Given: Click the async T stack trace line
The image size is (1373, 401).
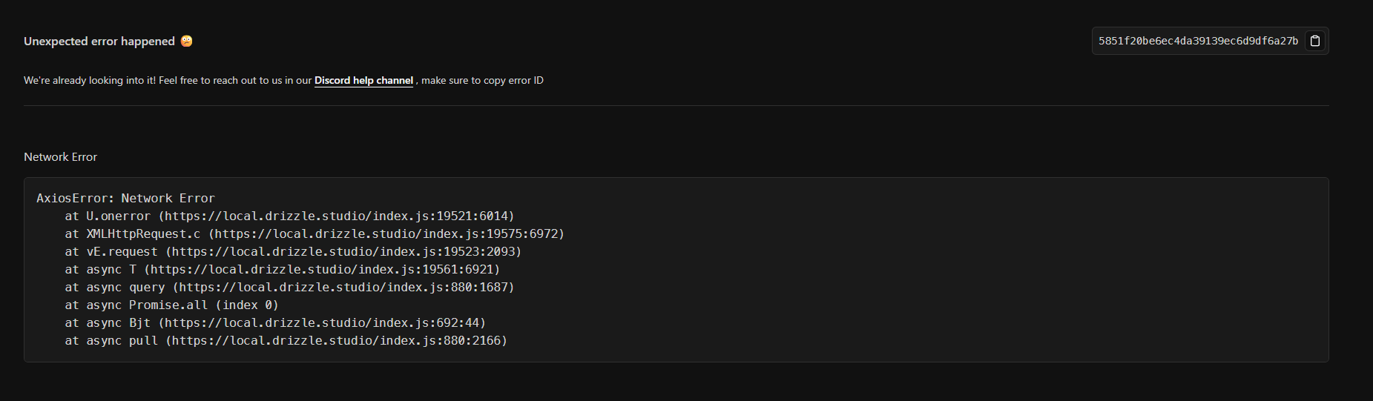Looking at the screenshot, I should [x=283, y=270].
